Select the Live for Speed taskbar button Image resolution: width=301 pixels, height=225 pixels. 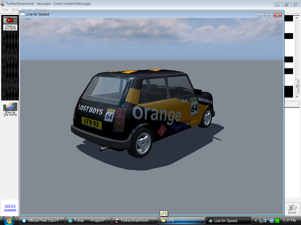(x=228, y=221)
